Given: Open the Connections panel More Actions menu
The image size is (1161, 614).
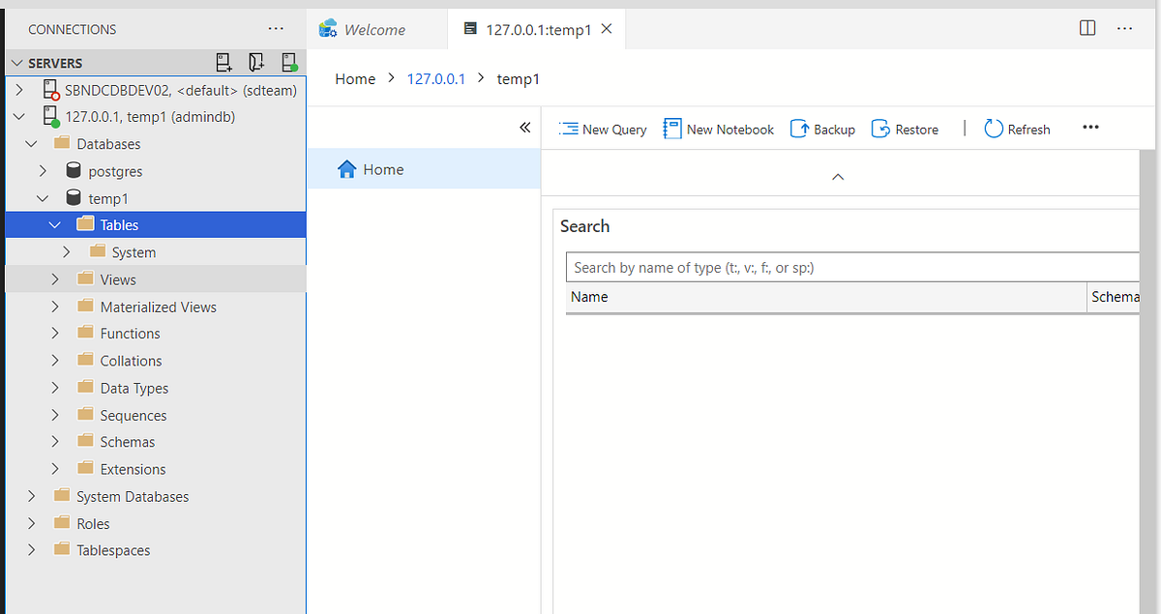Looking at the screenshot, I should (x=276, y=28).
